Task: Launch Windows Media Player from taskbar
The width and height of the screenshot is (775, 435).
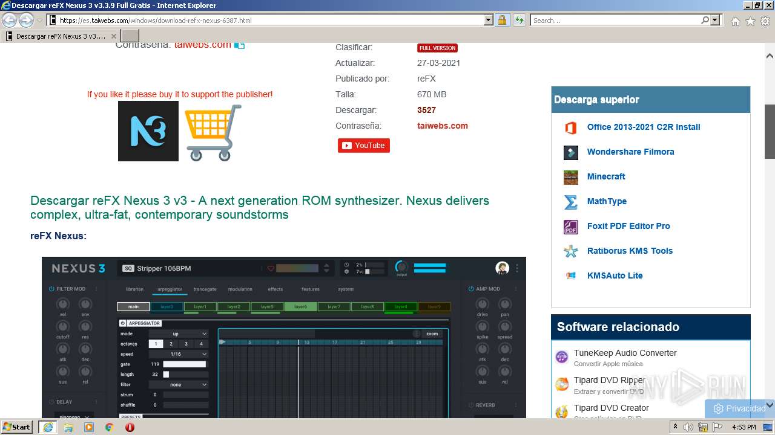Action: click(89, 427)
